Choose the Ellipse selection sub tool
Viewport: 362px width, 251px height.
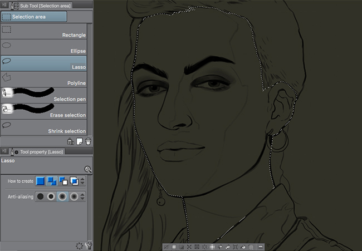45,47
